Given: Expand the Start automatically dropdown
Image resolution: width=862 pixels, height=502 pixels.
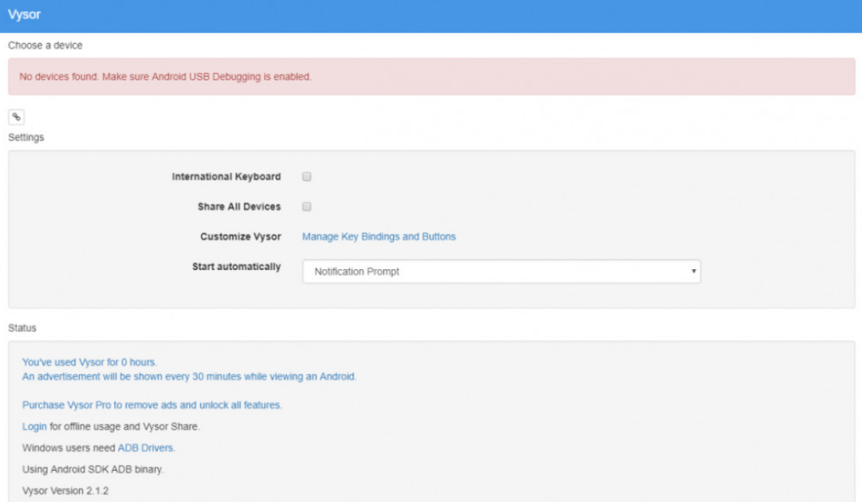Looking at the screenshot, I should 502,272.
